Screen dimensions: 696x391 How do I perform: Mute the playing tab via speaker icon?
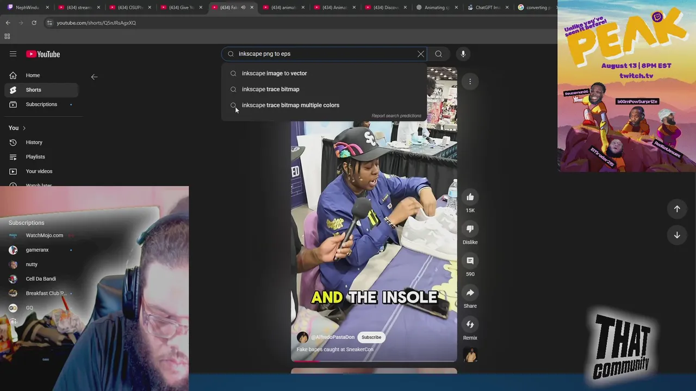click(x=243, y=8)
